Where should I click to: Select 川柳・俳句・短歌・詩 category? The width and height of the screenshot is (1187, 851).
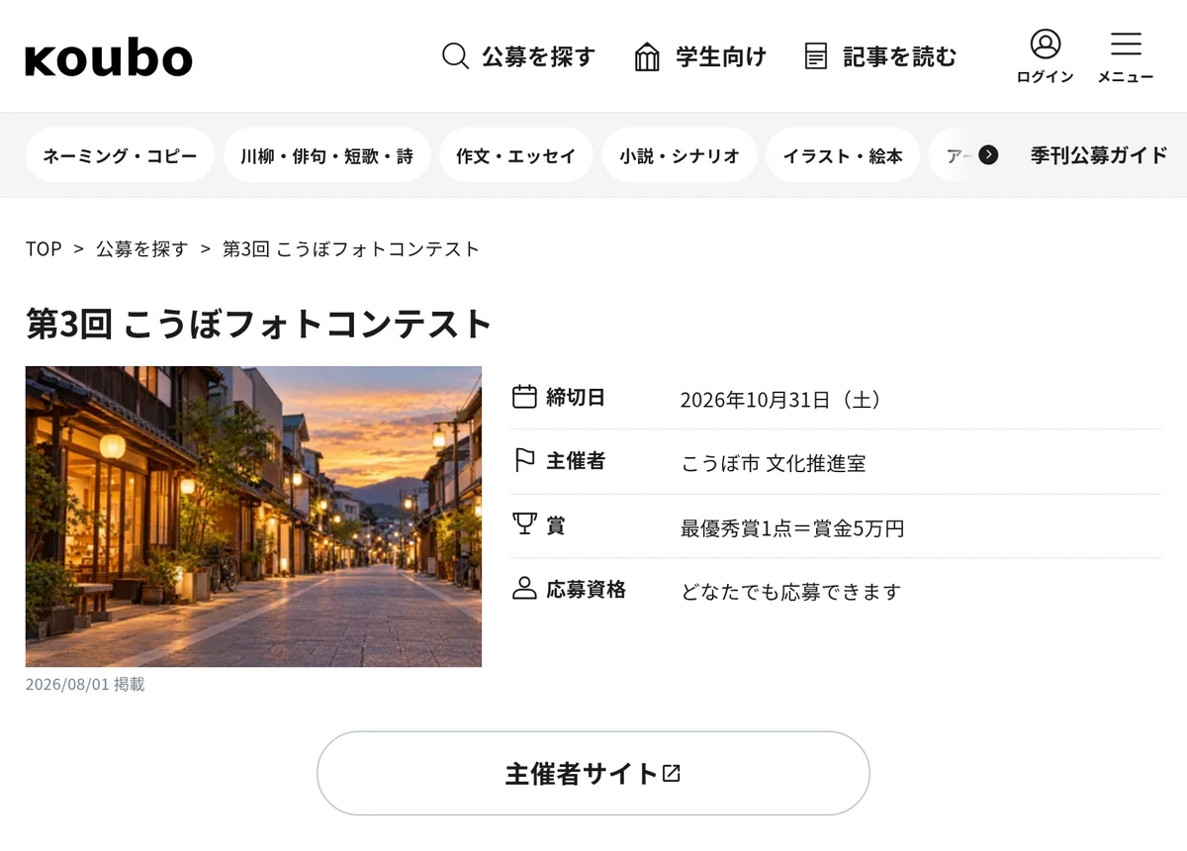pos(326,155)
